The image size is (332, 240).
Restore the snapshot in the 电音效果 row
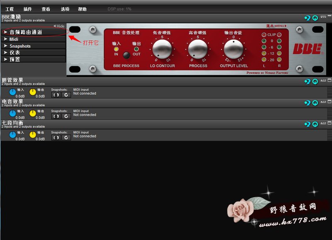point(66,116)
